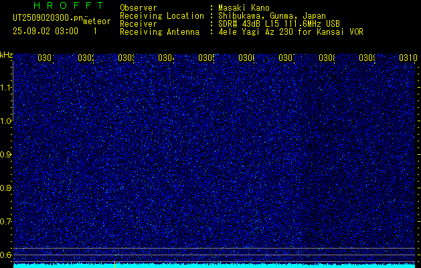Screen dimensions: 421x268
Task: Click the Receiver label
Action: pyautogui.click(x=139, y=24)
